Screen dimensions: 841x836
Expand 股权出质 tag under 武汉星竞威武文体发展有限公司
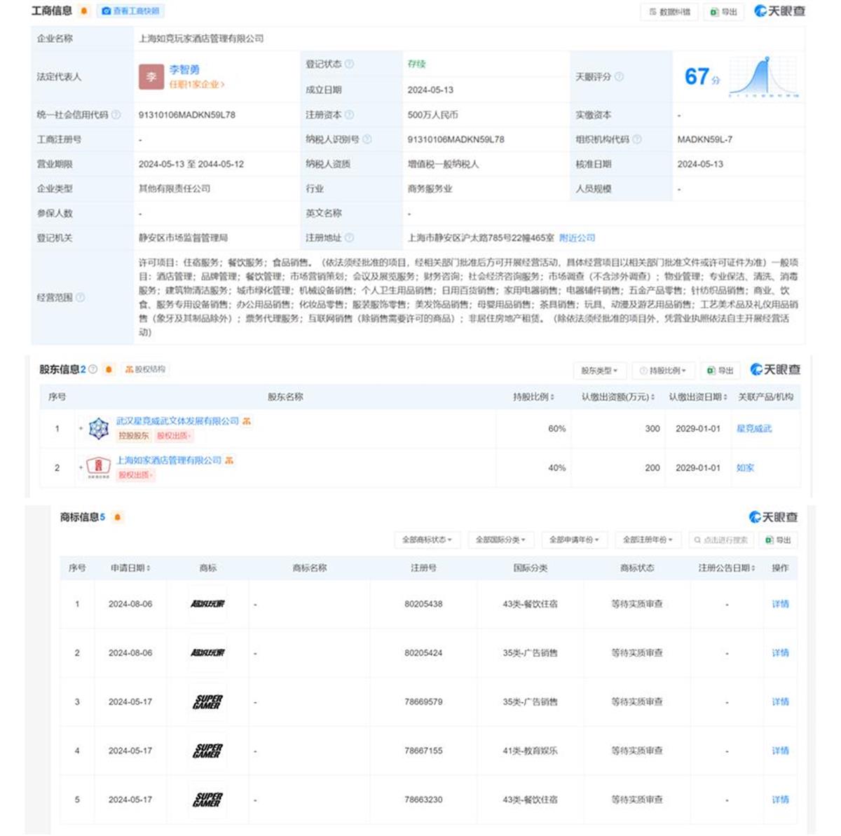173,436
